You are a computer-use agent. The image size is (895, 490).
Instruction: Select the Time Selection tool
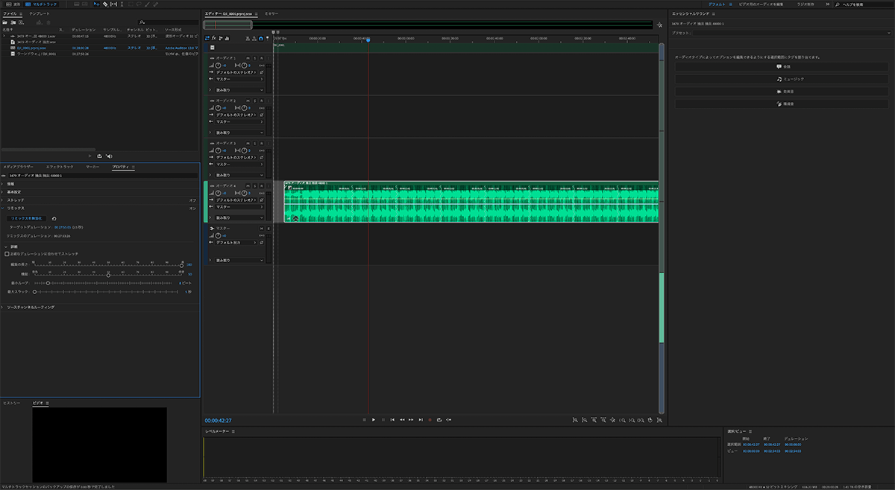121,4
